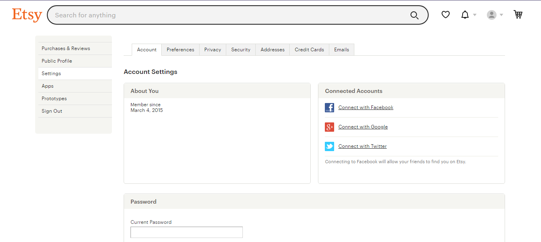Open notifications bell icon

coord(465,15)
